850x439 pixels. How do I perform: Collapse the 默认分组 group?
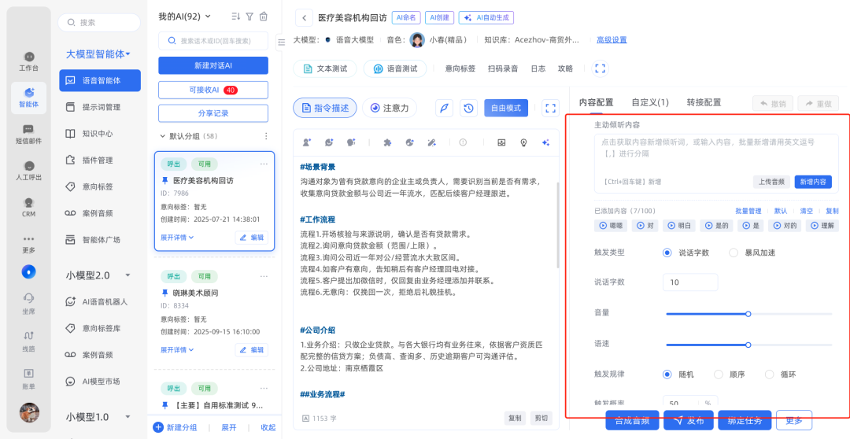click(163, 136)
